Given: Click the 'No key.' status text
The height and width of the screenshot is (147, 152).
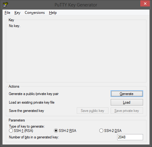Looking at the screenshot, I should tap(14, 26).
